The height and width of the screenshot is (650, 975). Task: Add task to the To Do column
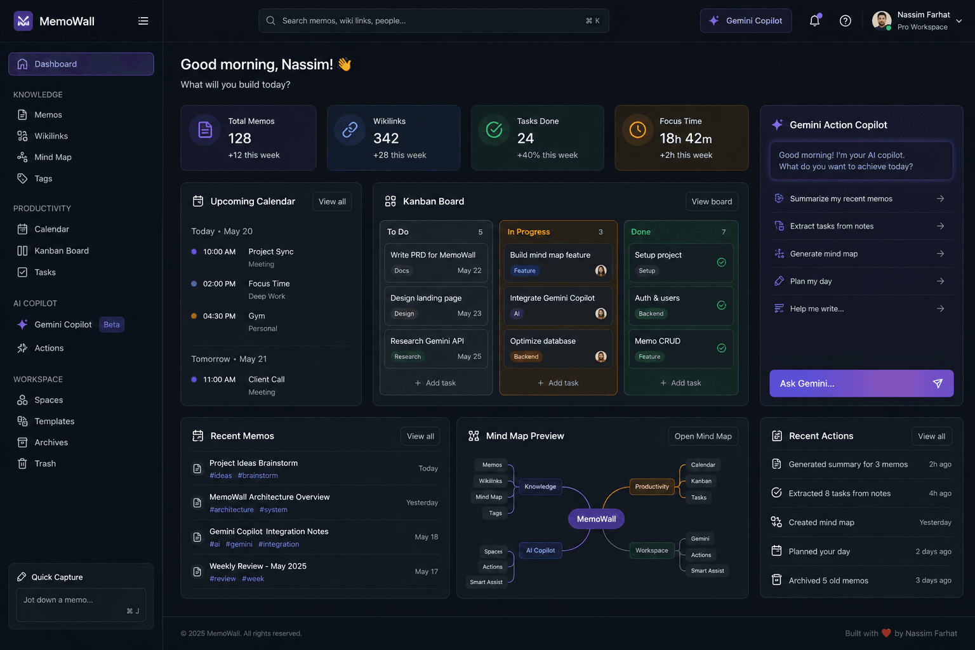435,383
